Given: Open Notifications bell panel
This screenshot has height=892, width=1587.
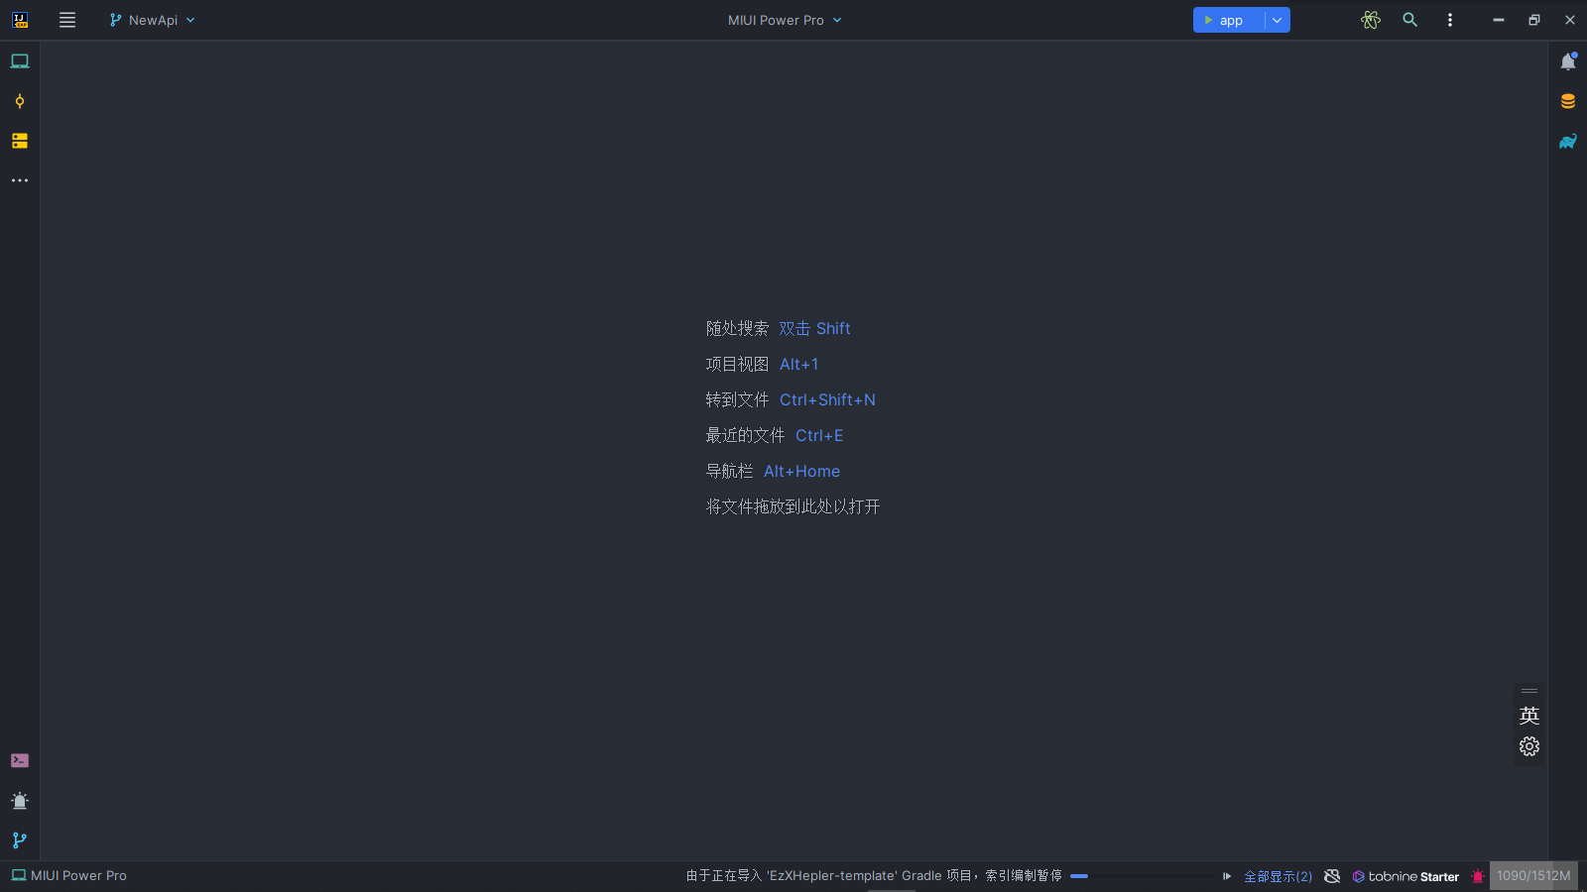Looking at the screenshot, I should 1568,61.
